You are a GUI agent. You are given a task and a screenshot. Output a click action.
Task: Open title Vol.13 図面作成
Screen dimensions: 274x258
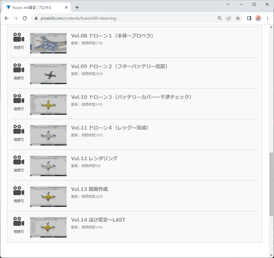point(89,189)
